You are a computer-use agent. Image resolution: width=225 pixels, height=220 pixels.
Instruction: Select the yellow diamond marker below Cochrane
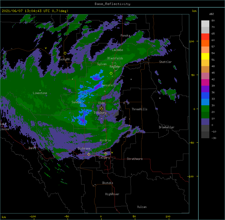89,154
